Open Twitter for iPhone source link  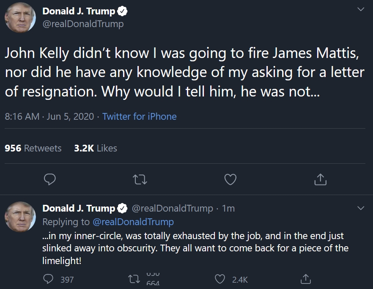click(x=139, y=116)
